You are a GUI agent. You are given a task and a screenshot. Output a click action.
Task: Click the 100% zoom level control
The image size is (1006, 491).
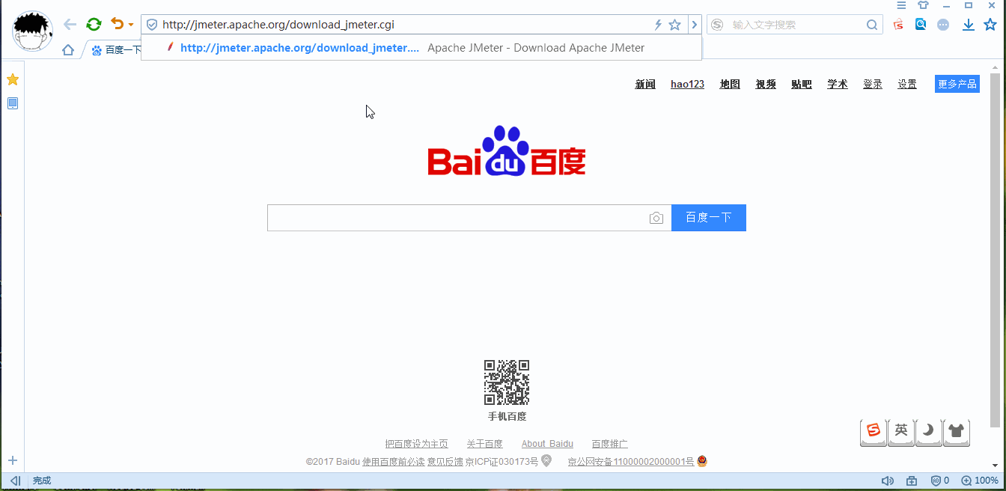(x=980, y=481)
